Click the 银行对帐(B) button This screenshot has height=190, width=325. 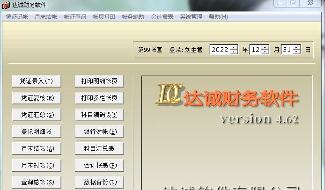99,132
